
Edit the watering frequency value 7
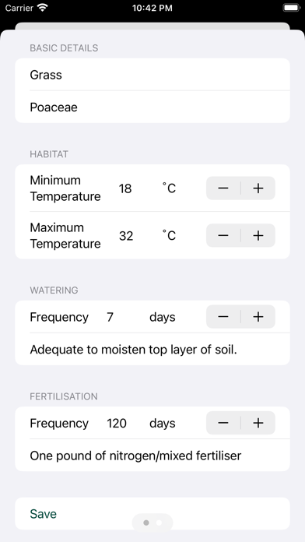[110, 317]
